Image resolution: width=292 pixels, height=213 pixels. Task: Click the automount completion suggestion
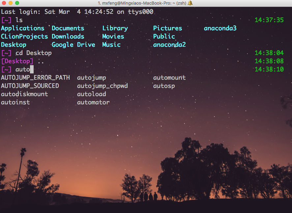[x=169, y=78]
